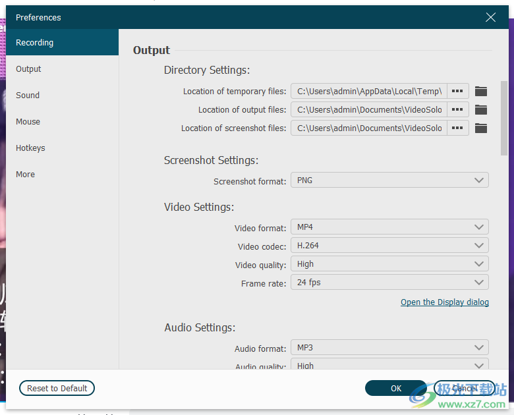The image size is (514, 415).
Task: Open the Display dialog link
Action: (x=445, y=302)
